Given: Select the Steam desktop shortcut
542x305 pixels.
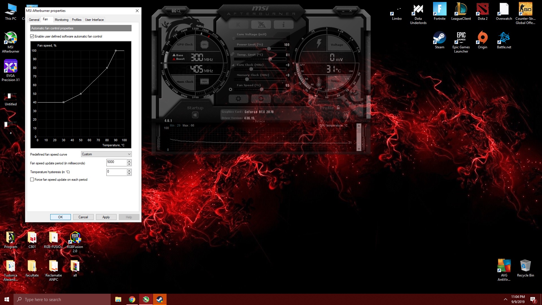Looking at the screenshot, I should point(440,40).
